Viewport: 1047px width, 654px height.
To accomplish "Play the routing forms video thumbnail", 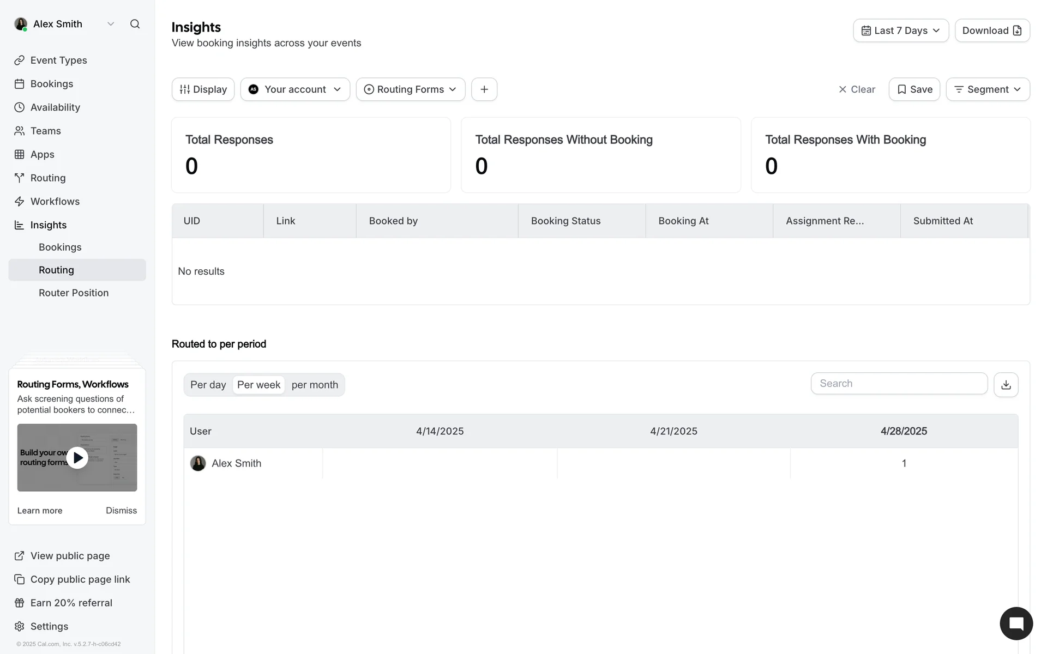I will tap(77, 458).
